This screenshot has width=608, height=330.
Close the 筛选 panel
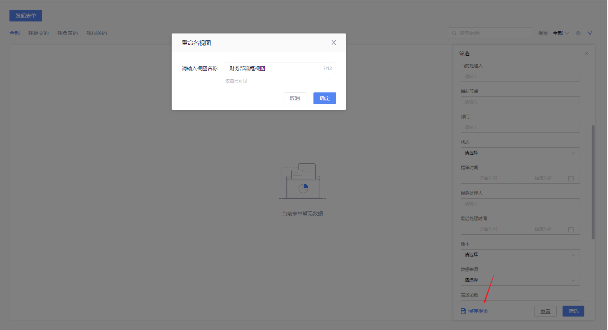click(x=587, y=53)
